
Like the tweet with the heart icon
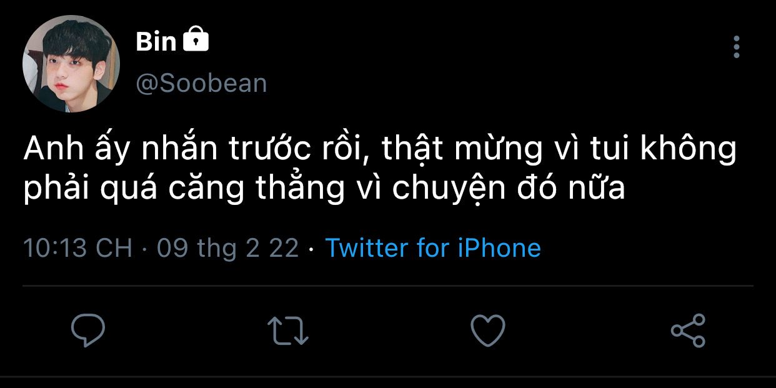point(487,330)
